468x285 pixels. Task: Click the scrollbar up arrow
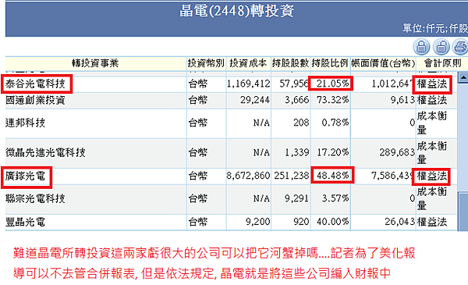(463, 77)
